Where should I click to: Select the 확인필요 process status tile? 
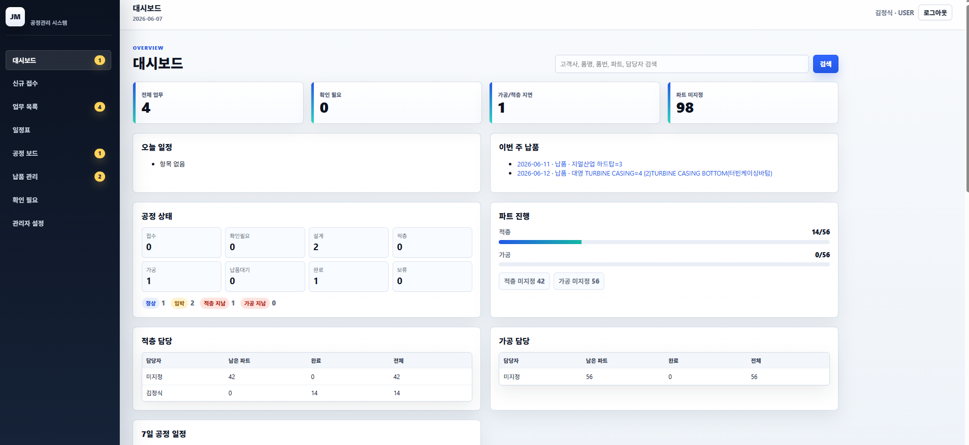(265, 243)
